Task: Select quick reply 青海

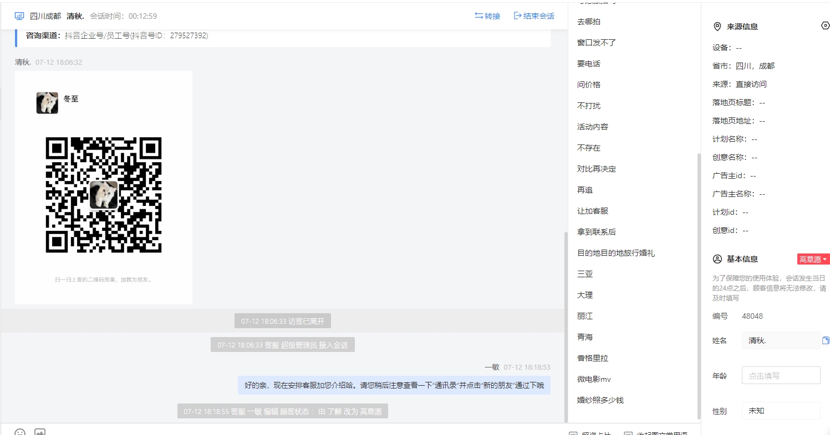Action: [x=585, y=337]
